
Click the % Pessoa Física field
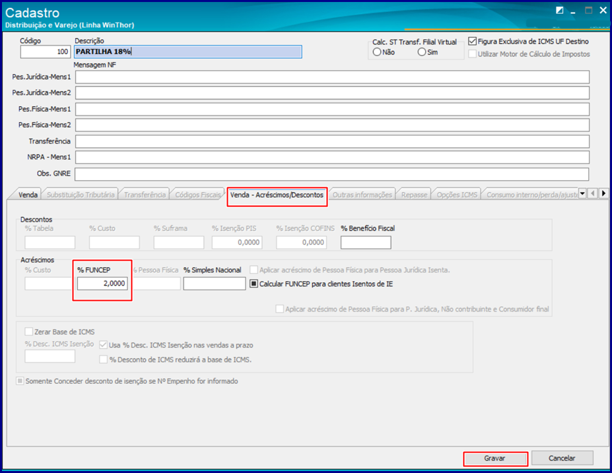pyautogui.click(x=156, y=284)
